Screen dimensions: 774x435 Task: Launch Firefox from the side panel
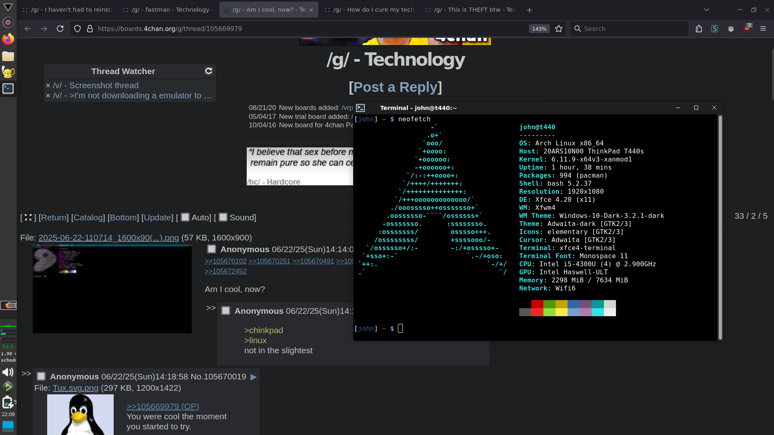8,39
